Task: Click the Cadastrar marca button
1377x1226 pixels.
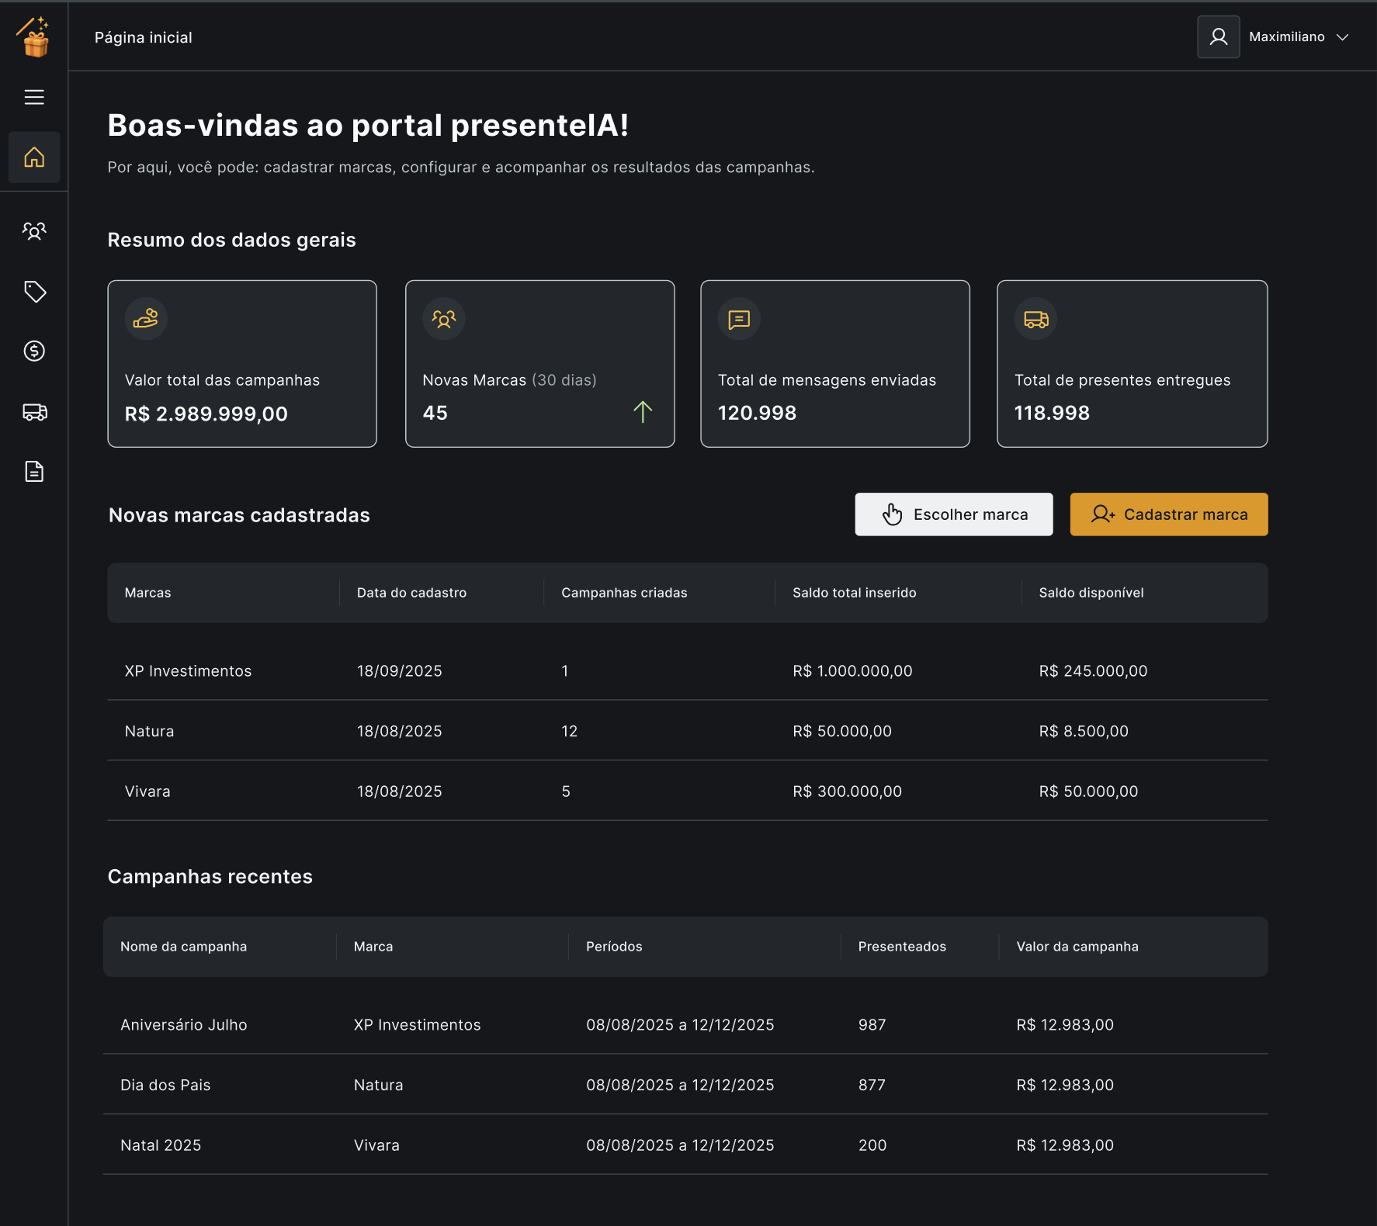Action: 1169,514
